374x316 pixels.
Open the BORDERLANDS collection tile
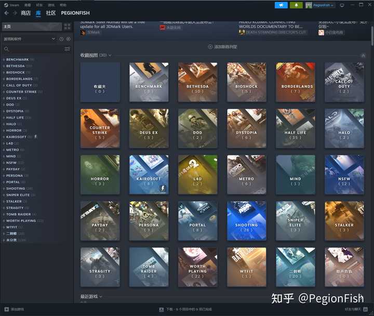295,82
